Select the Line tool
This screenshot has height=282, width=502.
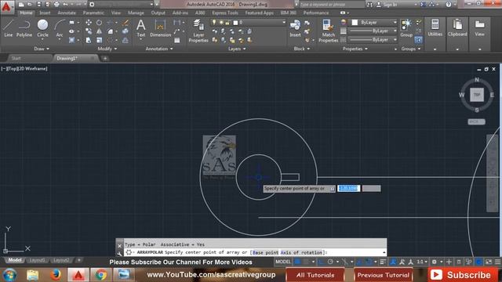click(x=9, y=28)
